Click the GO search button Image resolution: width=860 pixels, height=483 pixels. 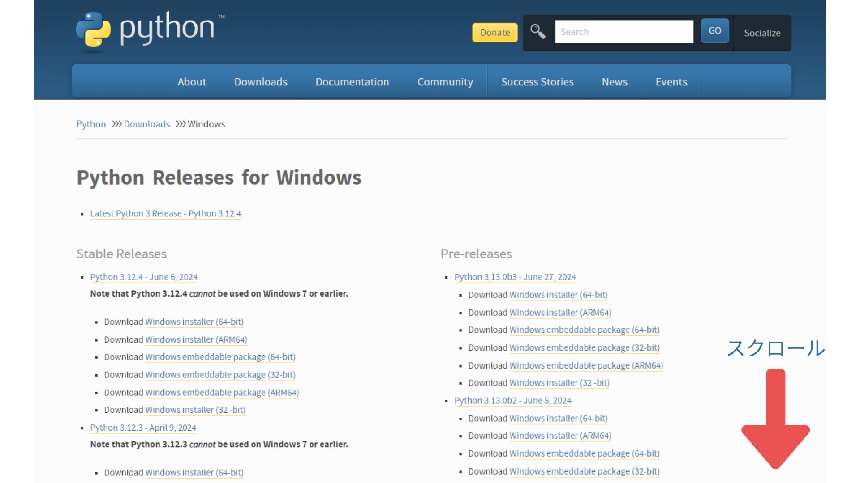715,31
